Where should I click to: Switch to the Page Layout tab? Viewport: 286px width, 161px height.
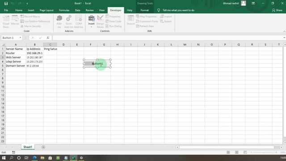tap(46, 10)
